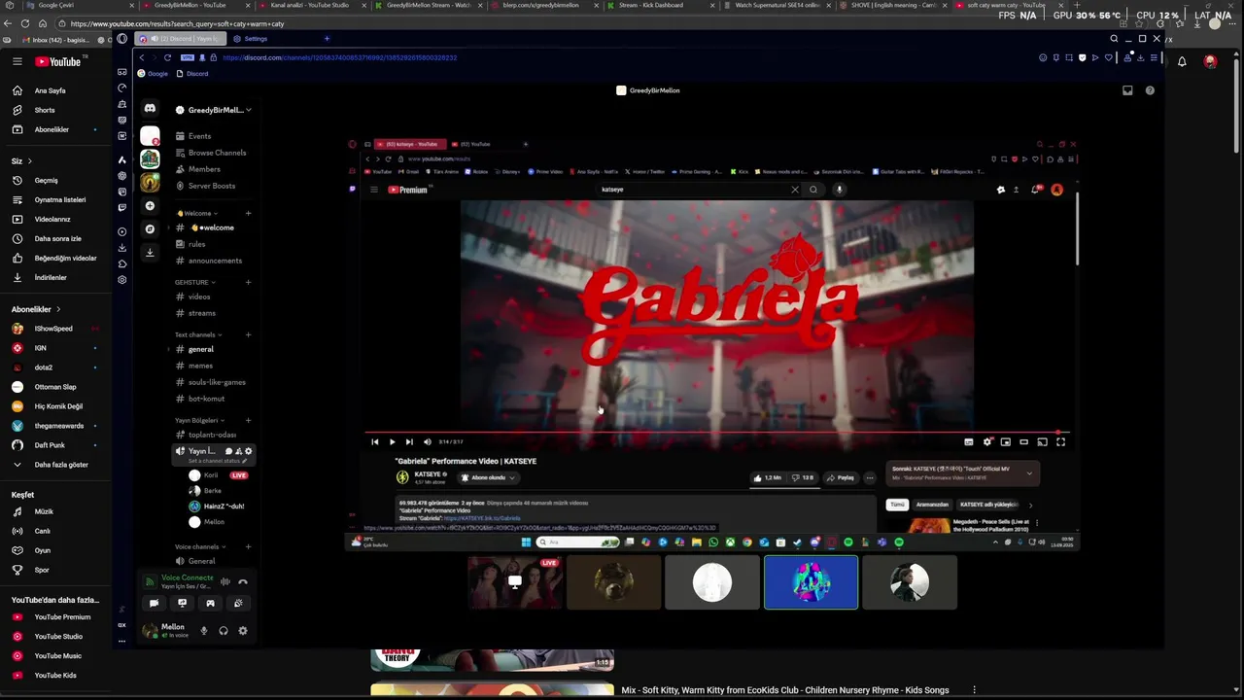Viewport: 1244px width, 700px height.
Task: Open YouTube hamburger menu in background window
Action: pyautogui.click(x=17, y=61)
